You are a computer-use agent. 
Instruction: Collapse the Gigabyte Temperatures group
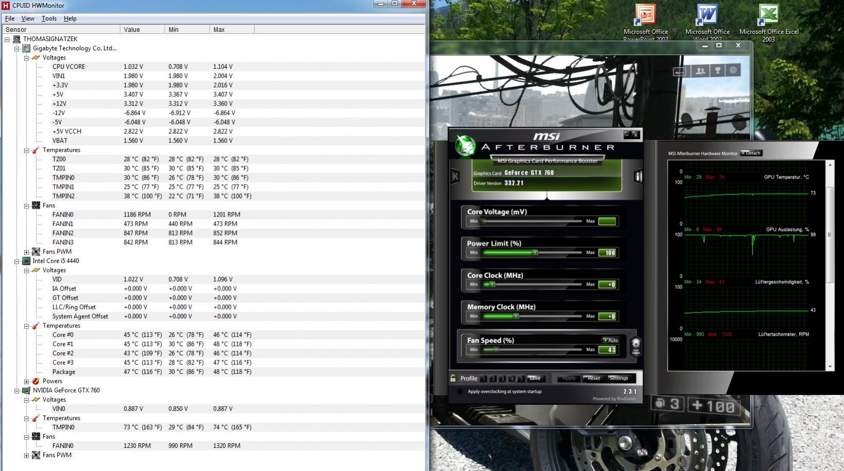27,150
